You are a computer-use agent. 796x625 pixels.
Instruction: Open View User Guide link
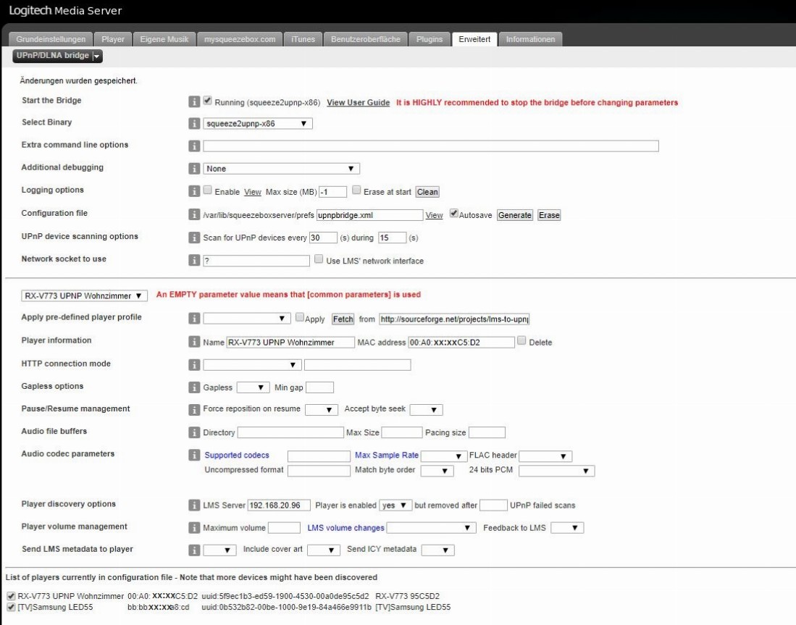[359, 103]
